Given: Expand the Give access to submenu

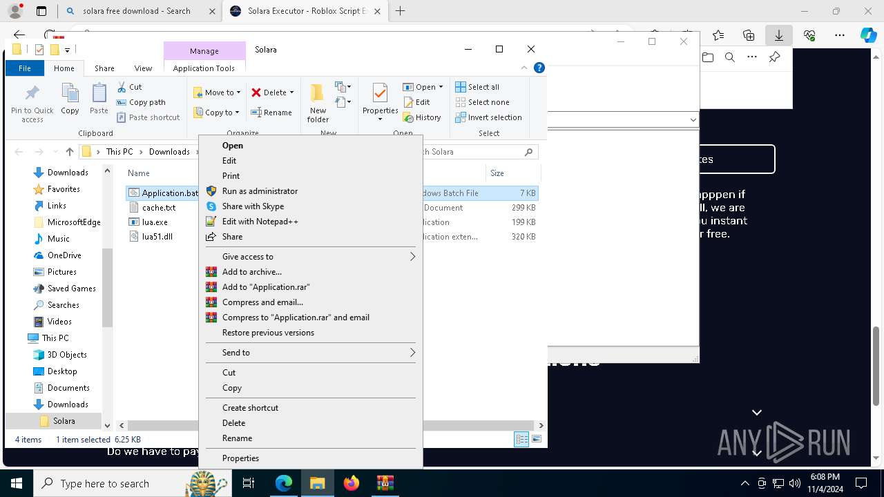Looking at the screenshot, I should 311,257.
